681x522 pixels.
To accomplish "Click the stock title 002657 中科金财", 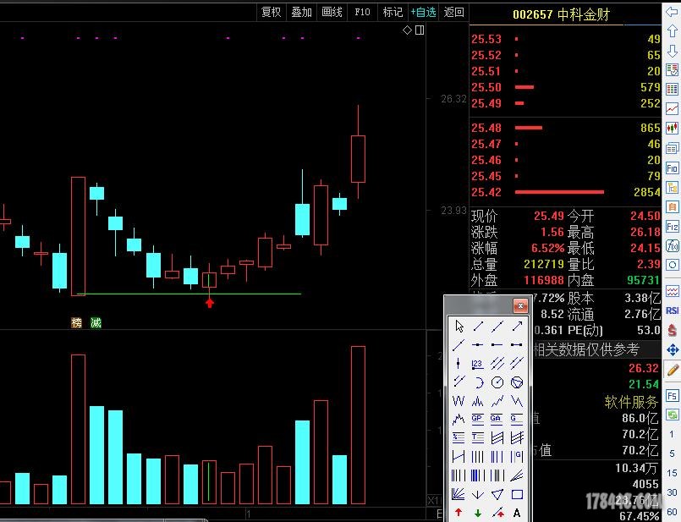I will point(561,14).
